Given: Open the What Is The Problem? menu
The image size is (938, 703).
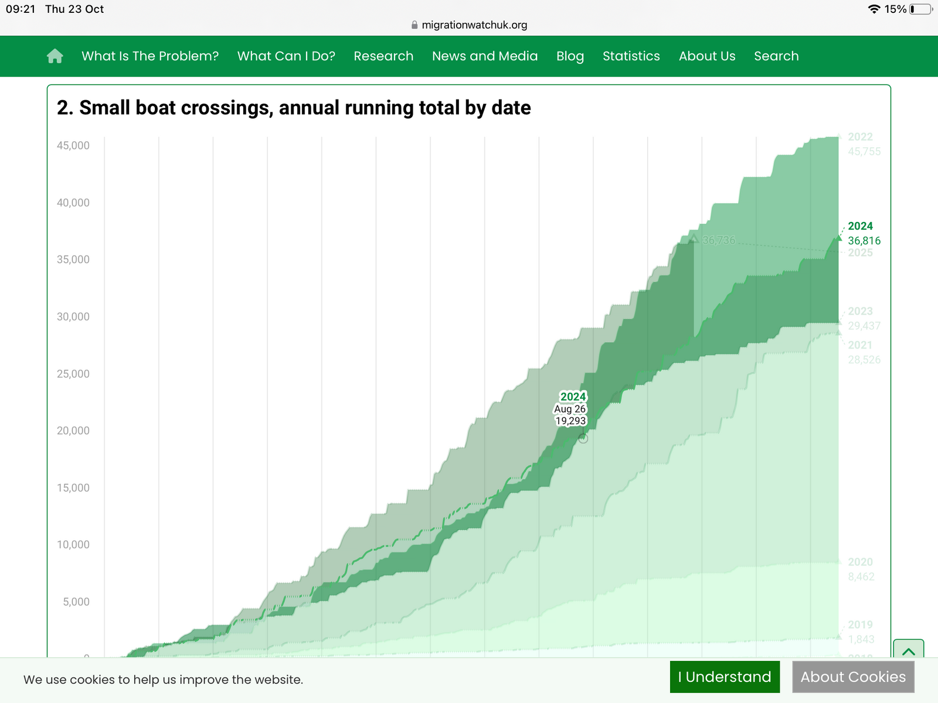Looking at the screenshot, I should click(150, 56).
